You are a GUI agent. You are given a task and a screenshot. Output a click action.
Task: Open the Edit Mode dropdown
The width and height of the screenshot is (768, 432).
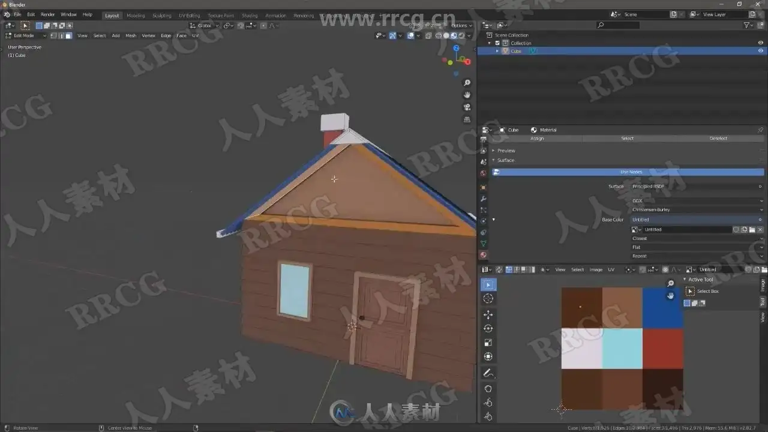26,35
